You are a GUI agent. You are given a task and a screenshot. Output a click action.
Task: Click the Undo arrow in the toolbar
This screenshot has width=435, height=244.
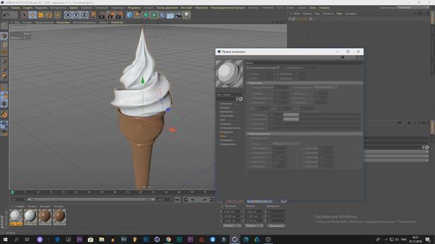[x=6, y=15]
